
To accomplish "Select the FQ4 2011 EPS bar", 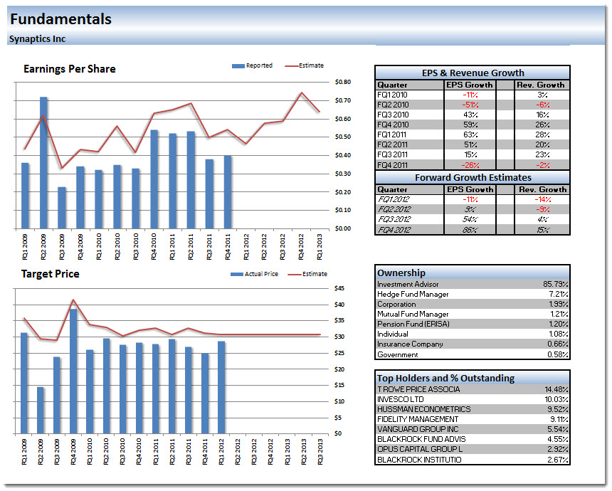I will [x=228, y=192].
